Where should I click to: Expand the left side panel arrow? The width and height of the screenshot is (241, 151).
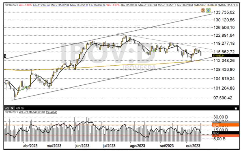(x=5, y=56)
